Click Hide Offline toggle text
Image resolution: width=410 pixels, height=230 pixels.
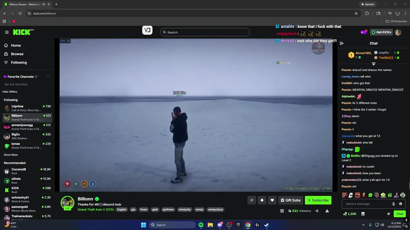[x=10, y=92]
